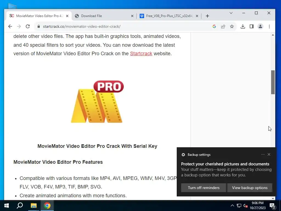
Task: Click the scrollbar down arrow
Action: pyautogui.click(x=273, y=198)
